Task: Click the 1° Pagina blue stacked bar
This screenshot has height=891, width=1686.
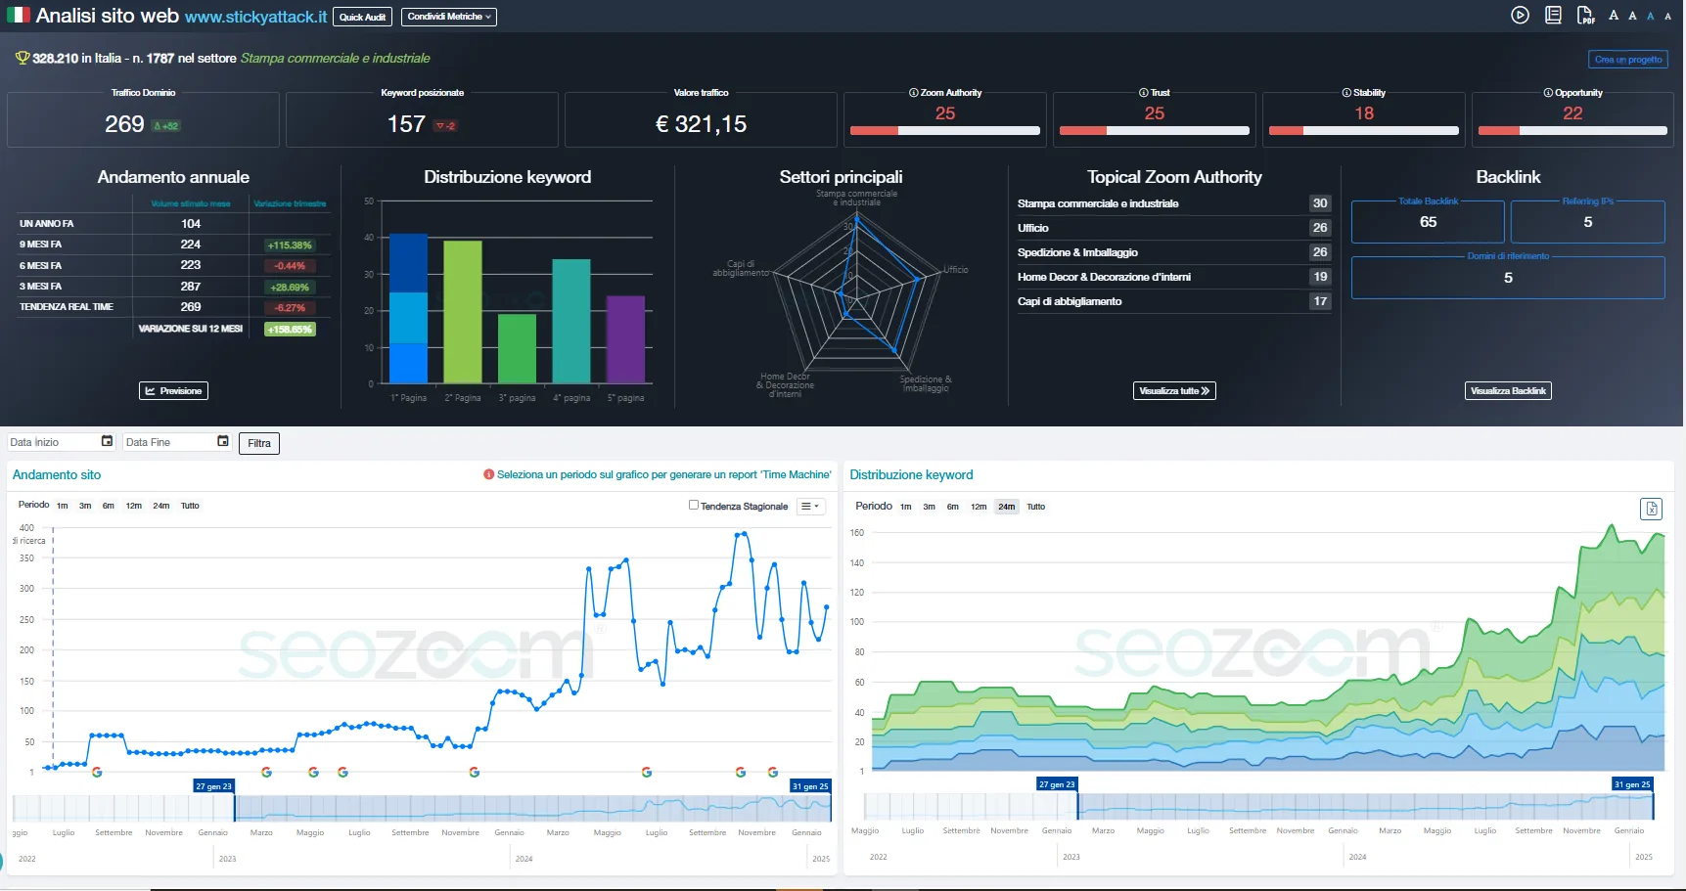Action: pyautogui.click(x=409, y=308)
